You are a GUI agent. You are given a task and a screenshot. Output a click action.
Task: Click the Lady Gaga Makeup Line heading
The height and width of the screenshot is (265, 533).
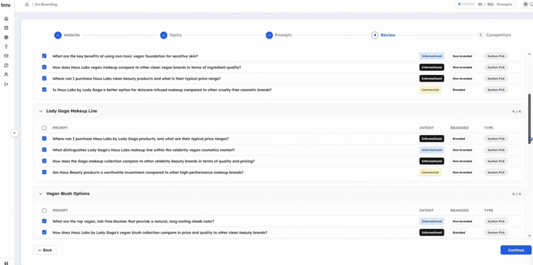click(72, 111)
